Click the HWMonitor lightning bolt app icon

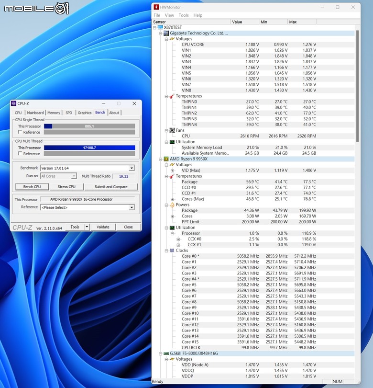click(156, 7)
